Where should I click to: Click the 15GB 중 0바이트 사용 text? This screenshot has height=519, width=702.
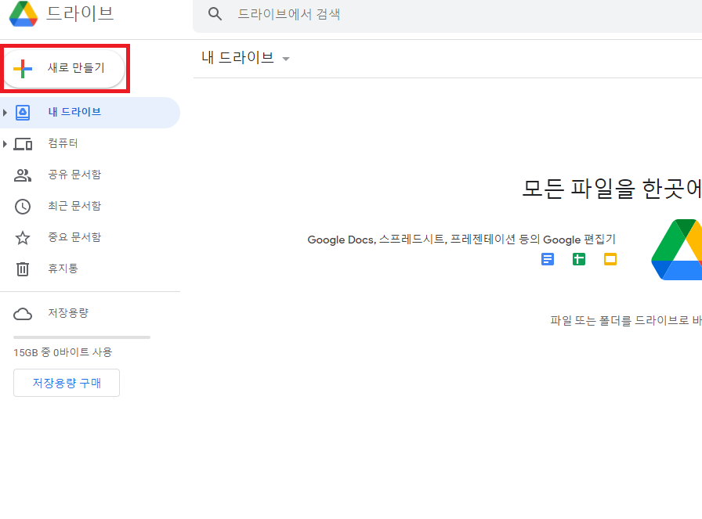pos(63,352)
